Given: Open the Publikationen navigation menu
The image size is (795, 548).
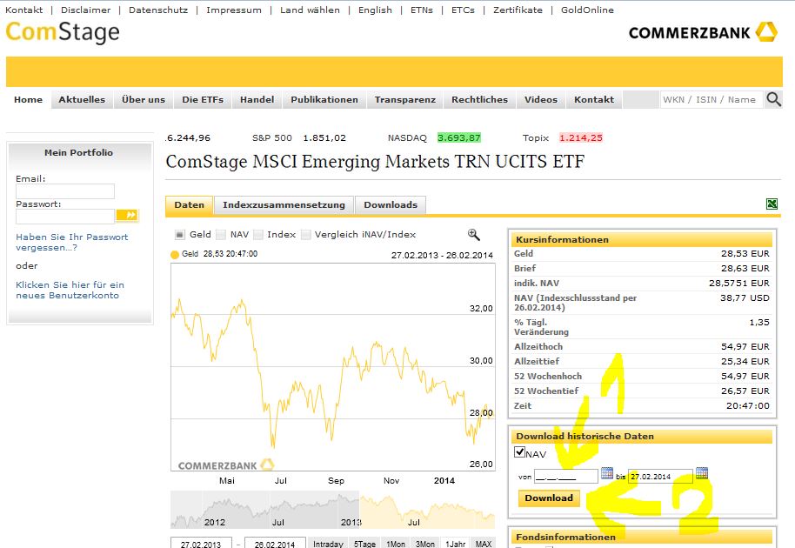Looking at the screenshot, I should 324,99.
